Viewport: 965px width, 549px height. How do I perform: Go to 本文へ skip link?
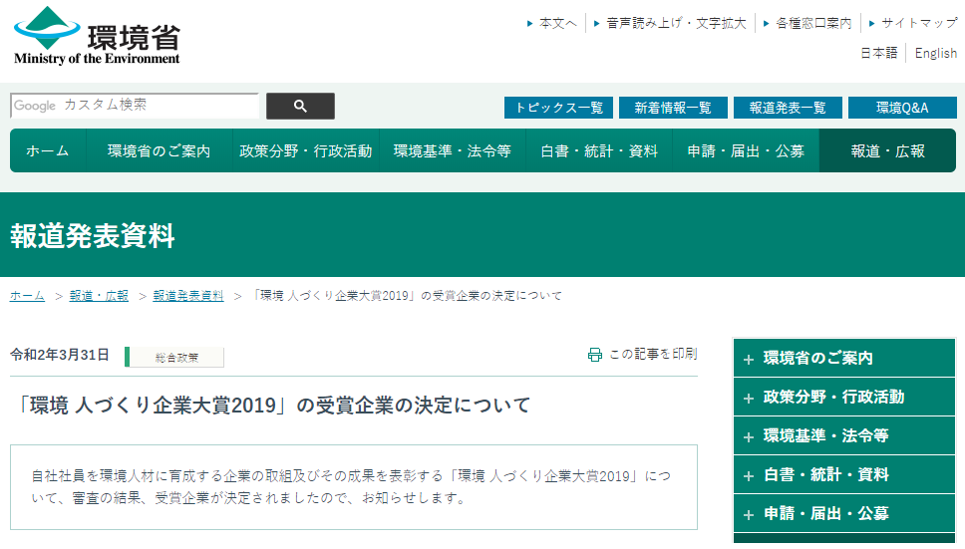[x=558, y=23]
